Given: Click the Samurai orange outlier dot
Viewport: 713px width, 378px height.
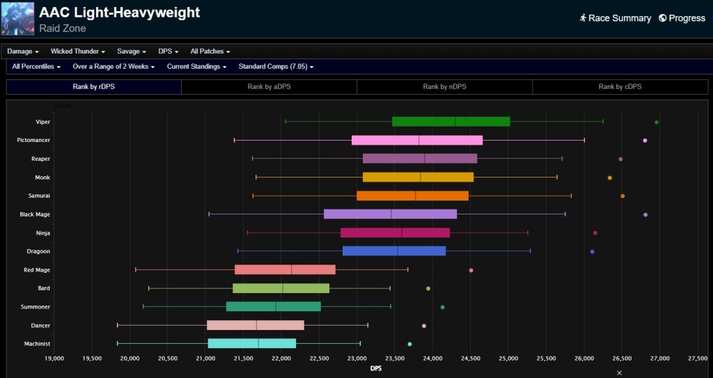Looking at the screenshot, I should [x=622, y=196].
